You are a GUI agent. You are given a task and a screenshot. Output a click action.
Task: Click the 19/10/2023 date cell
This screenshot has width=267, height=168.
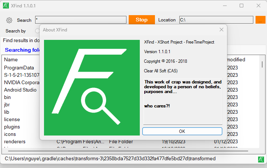173,141
